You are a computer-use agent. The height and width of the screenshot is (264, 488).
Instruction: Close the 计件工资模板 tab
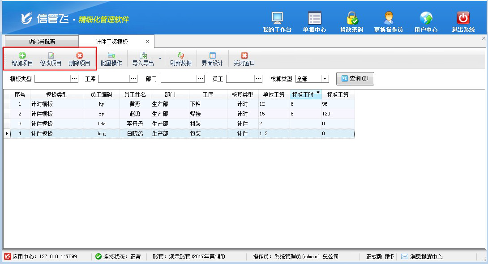pos(147,42)
